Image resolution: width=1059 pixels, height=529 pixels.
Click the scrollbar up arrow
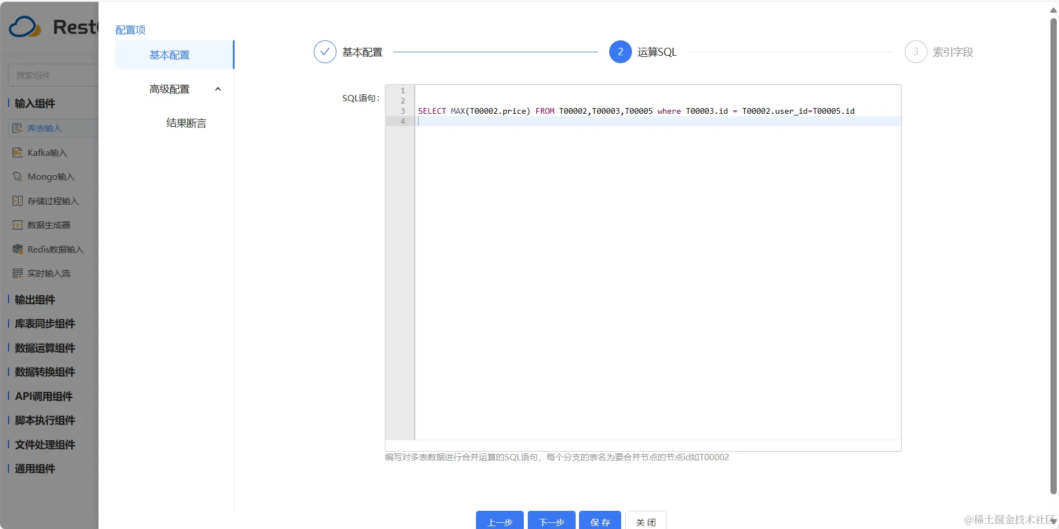click(1053, 10)
